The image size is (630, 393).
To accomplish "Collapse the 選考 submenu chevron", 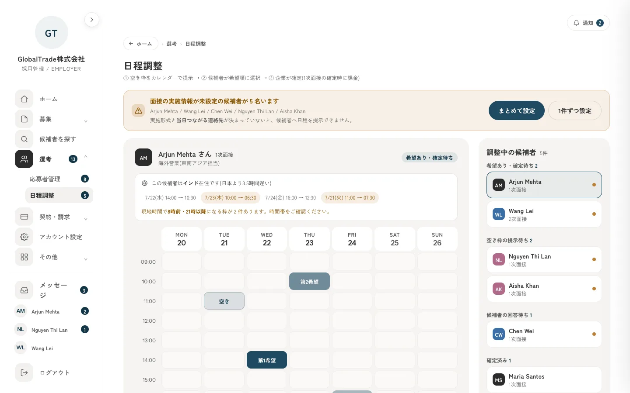I will point(86,157).
